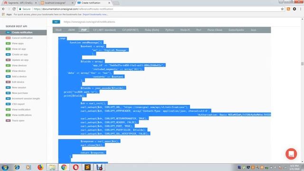Image resolution: width=304 pixels, height=171 pixels.
Task: Close the localhost/onesignal browser tab
Action: pos(73,3)
